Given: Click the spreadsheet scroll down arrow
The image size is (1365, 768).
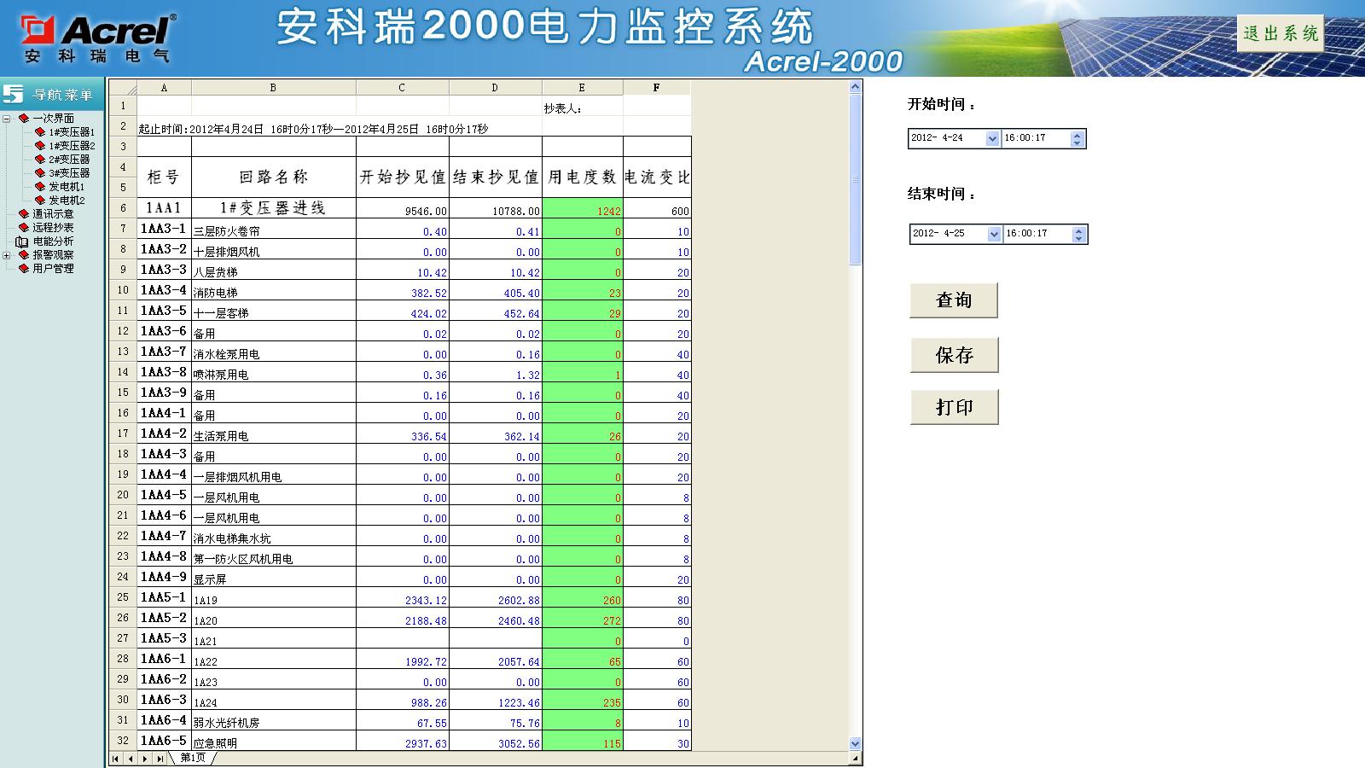Looking at the screenshot, I should (856, 744).
